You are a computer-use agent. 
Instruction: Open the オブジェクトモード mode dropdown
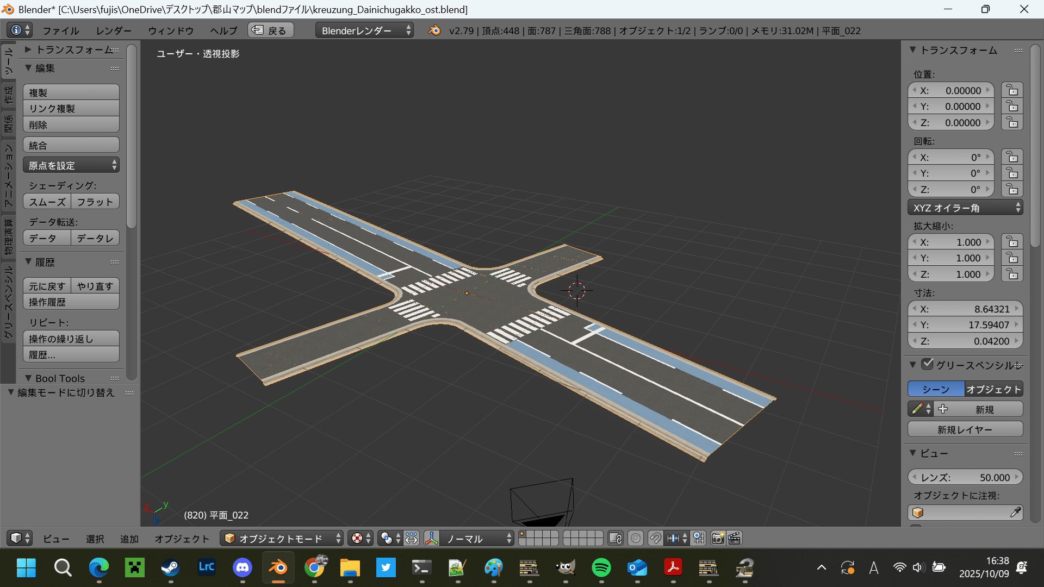click(x=282, y=538)
